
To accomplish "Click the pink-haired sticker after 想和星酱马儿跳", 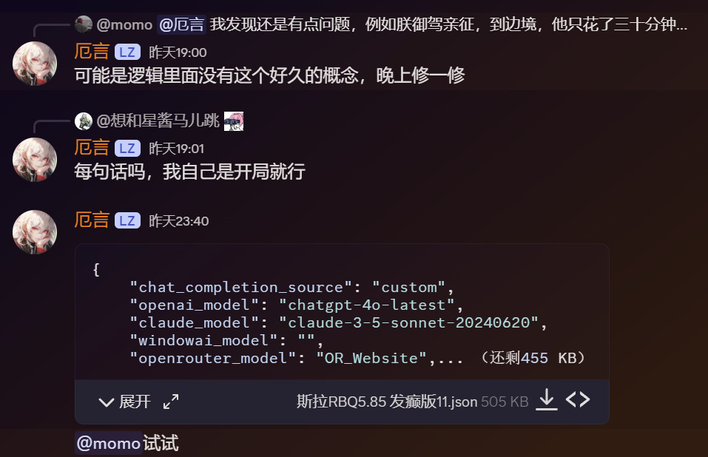I will point(234,121).
